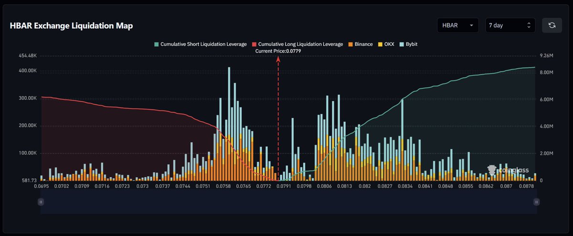Click the 0.082 x-axis label
This screenshot has width=573, height=236.
(x=364, y=186)
